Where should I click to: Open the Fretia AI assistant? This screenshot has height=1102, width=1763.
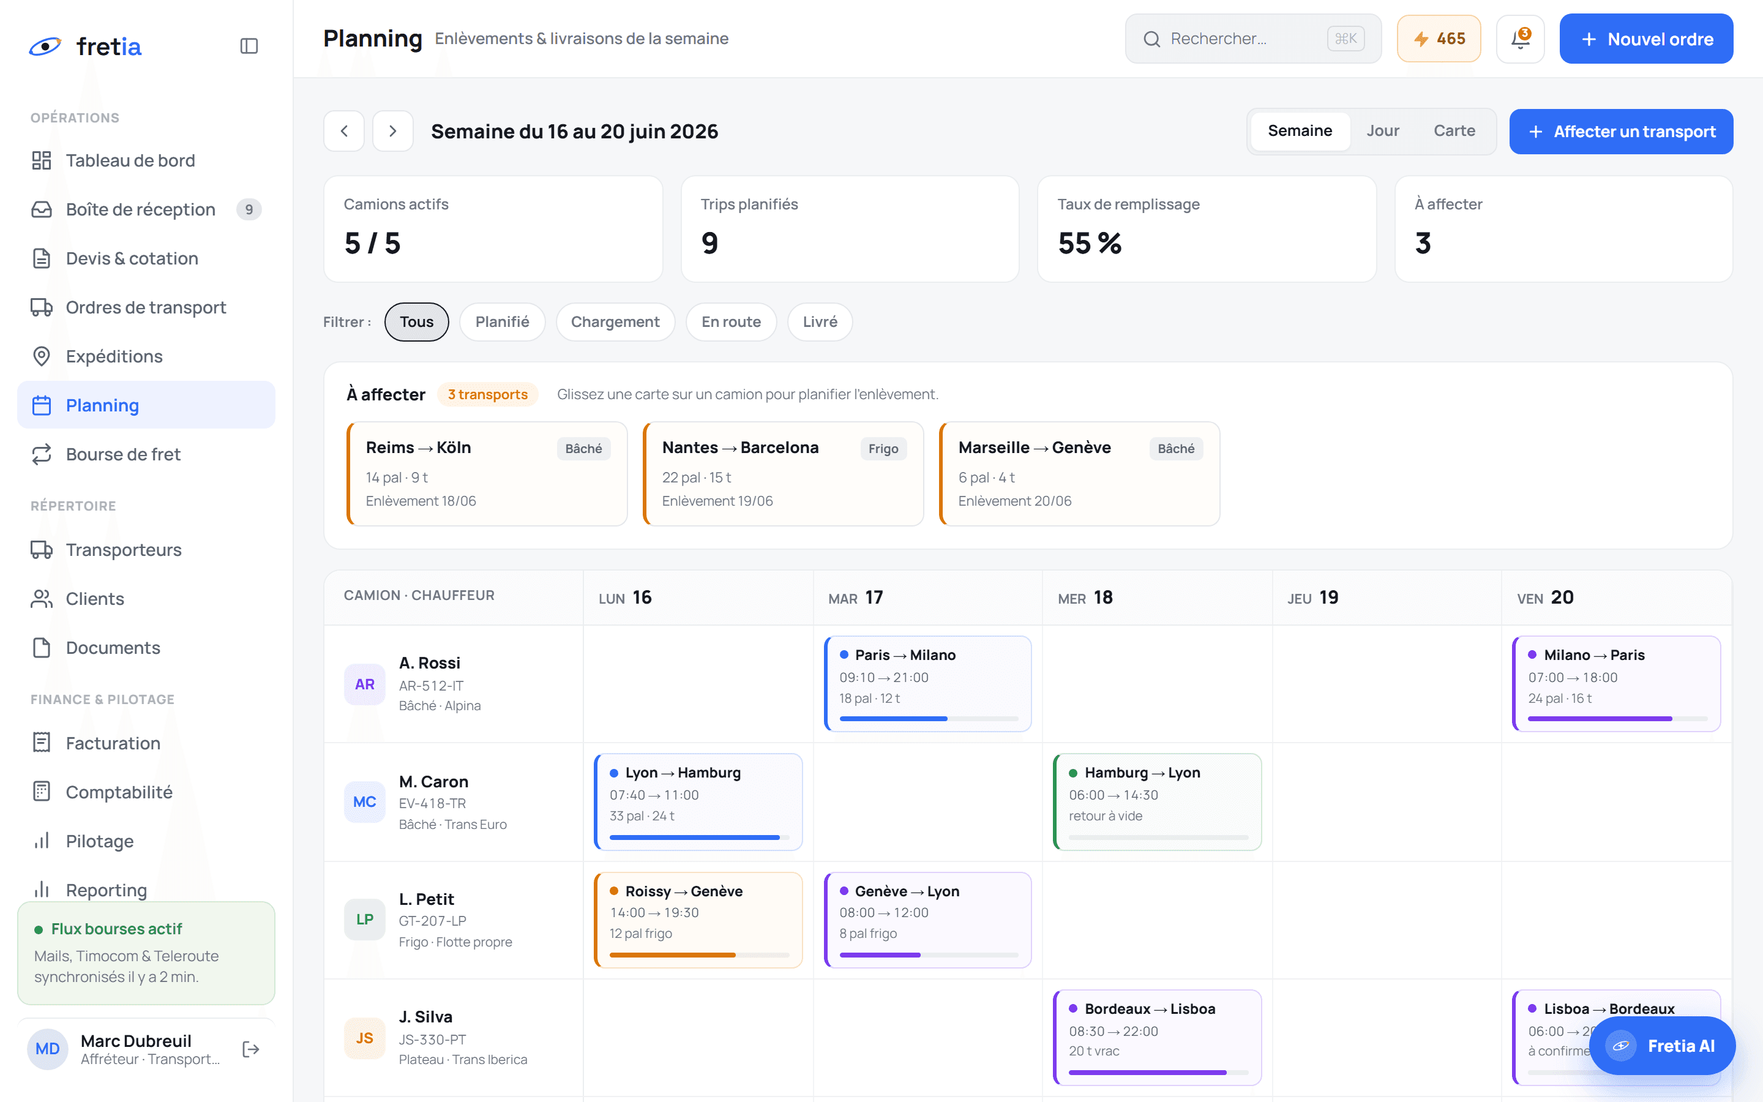click(1663, 1046)
